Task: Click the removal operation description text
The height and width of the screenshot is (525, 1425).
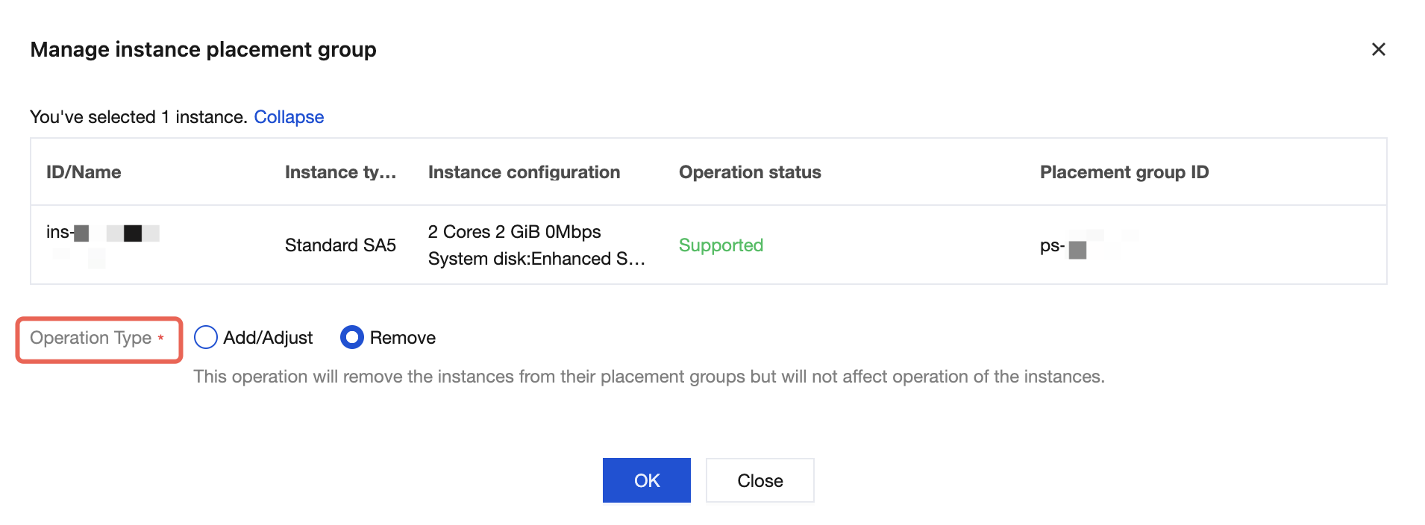Action: (x=648, y=377)
